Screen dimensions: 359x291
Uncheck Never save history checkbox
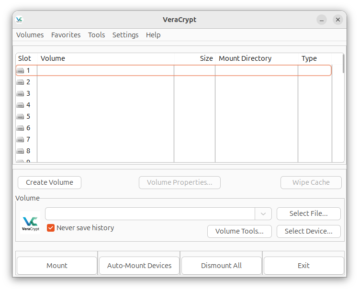point(51,228)
